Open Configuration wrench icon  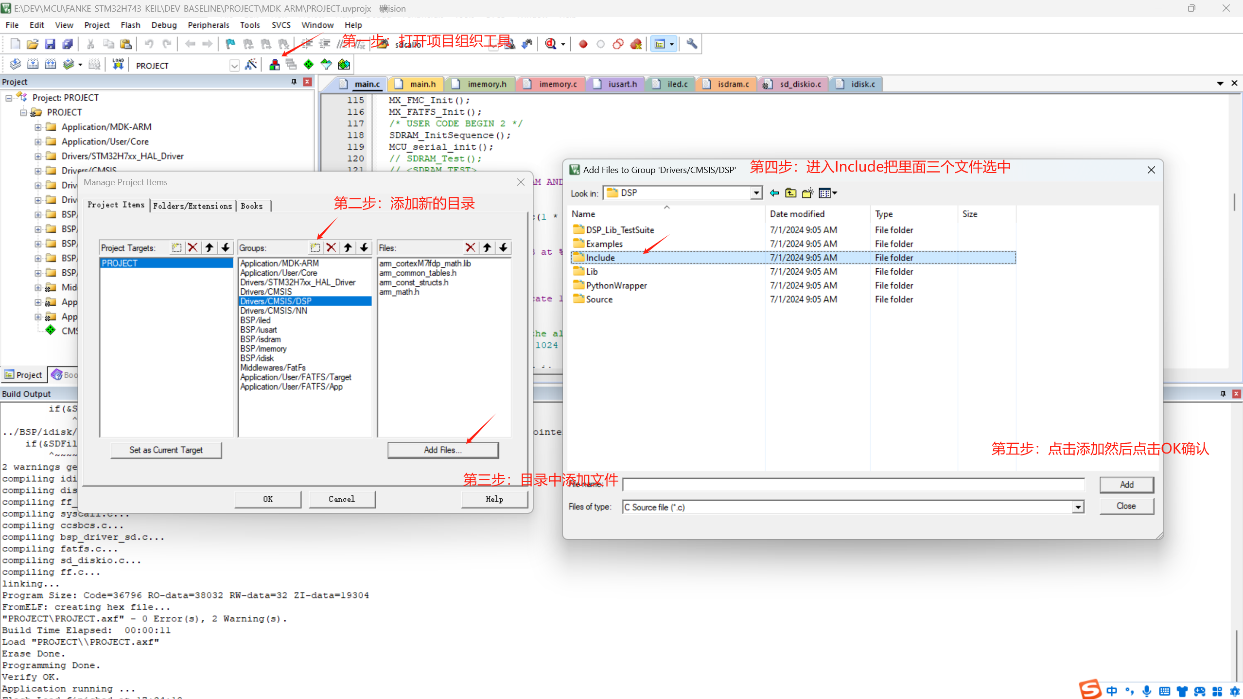[x=692, y=44]
